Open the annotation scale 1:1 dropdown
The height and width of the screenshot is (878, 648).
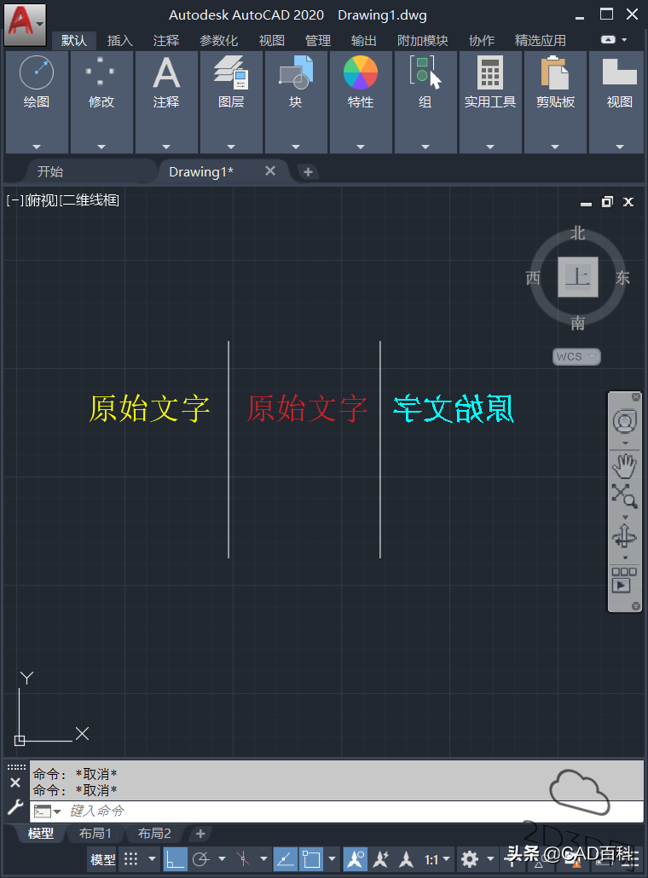[x=437, y=858]
